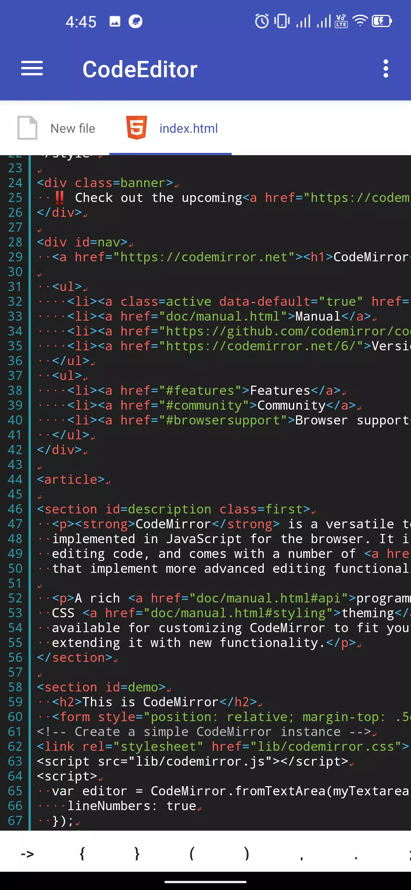Insert a closing parenthesis
The width and height of the screenshot is (411, 890).
[x=247, y=854]
